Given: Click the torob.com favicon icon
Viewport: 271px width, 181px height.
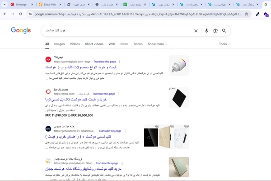Looking at the screenshot, I should click(48, 91).
